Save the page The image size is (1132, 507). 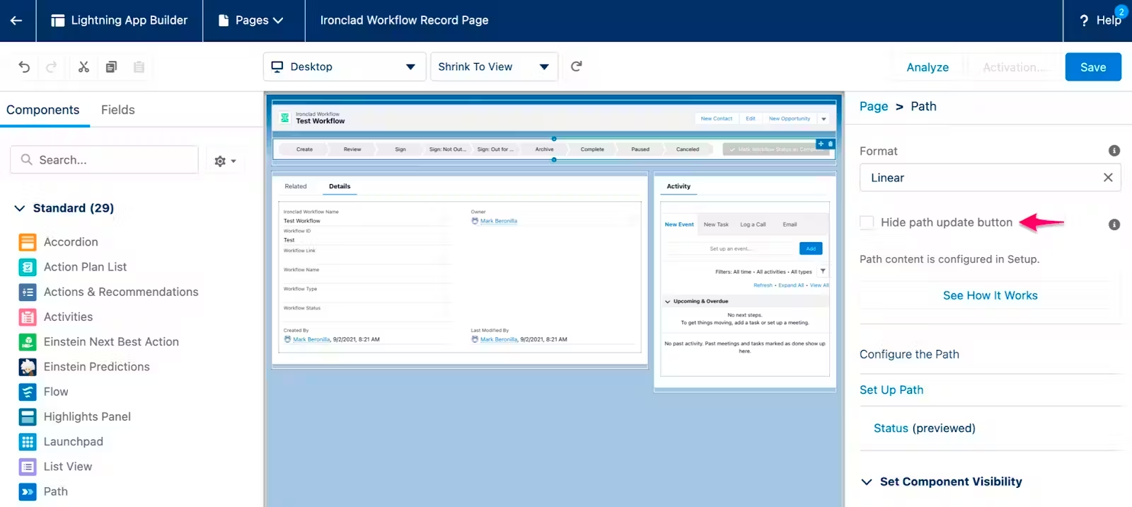[1093, 67]
